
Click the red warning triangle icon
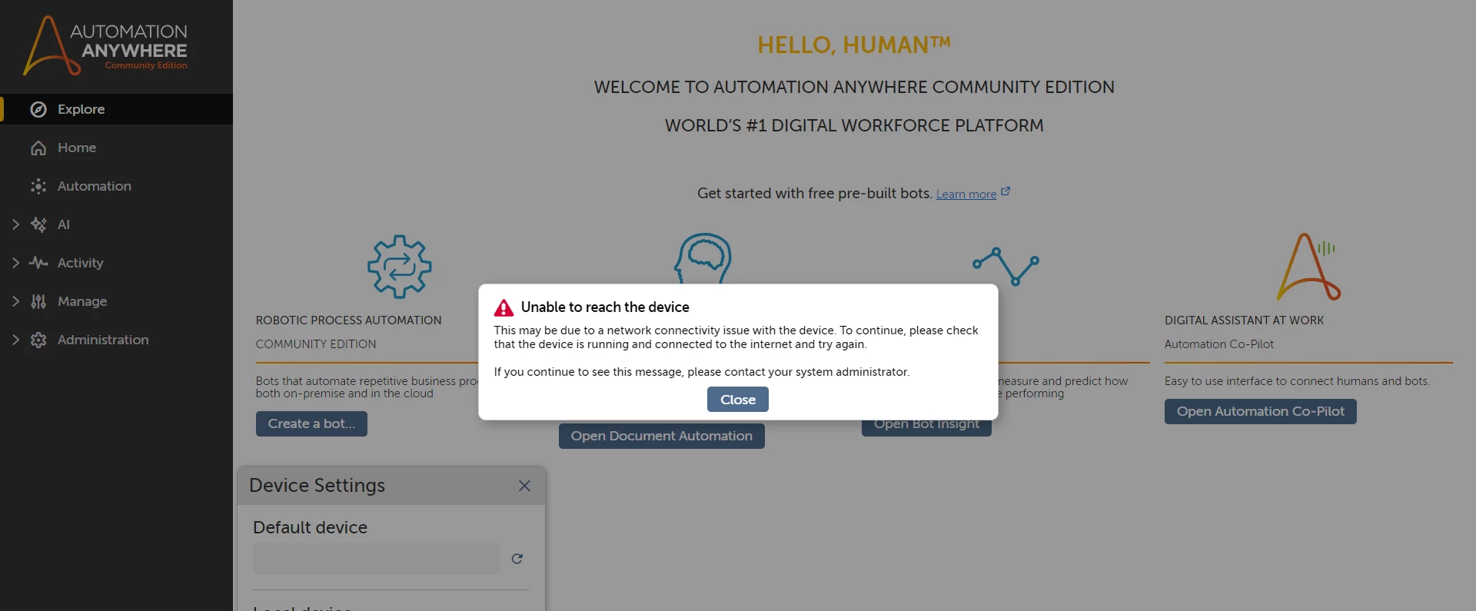(x=504, y=308)
